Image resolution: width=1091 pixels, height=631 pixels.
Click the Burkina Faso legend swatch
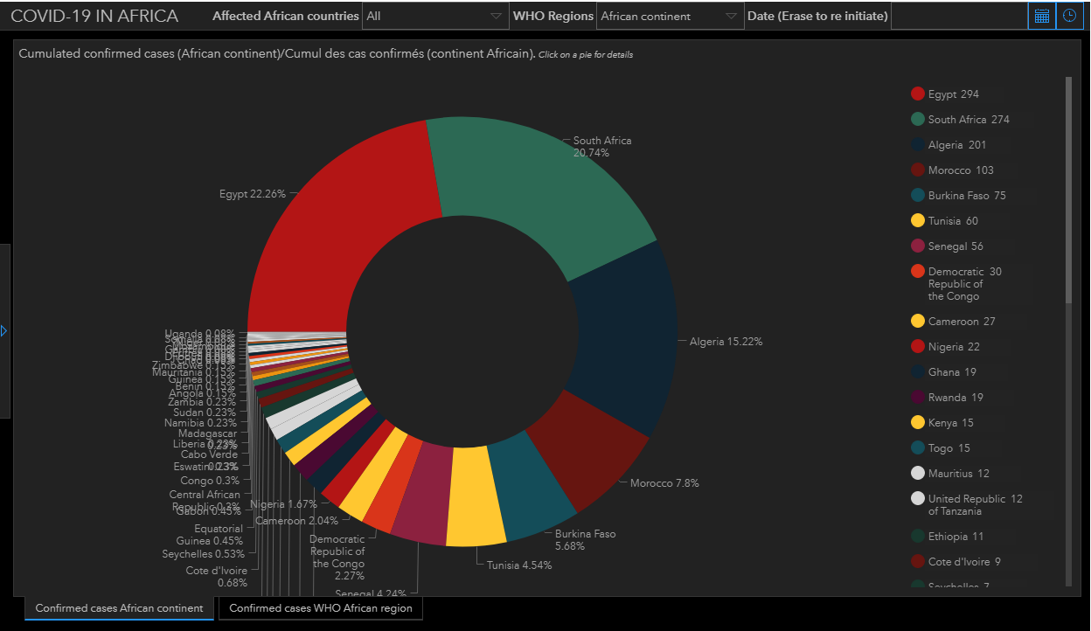pos(918,196)
